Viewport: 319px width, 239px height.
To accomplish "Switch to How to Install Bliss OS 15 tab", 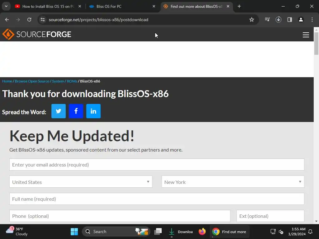I will pyautogui.click(x=48, y=7).
